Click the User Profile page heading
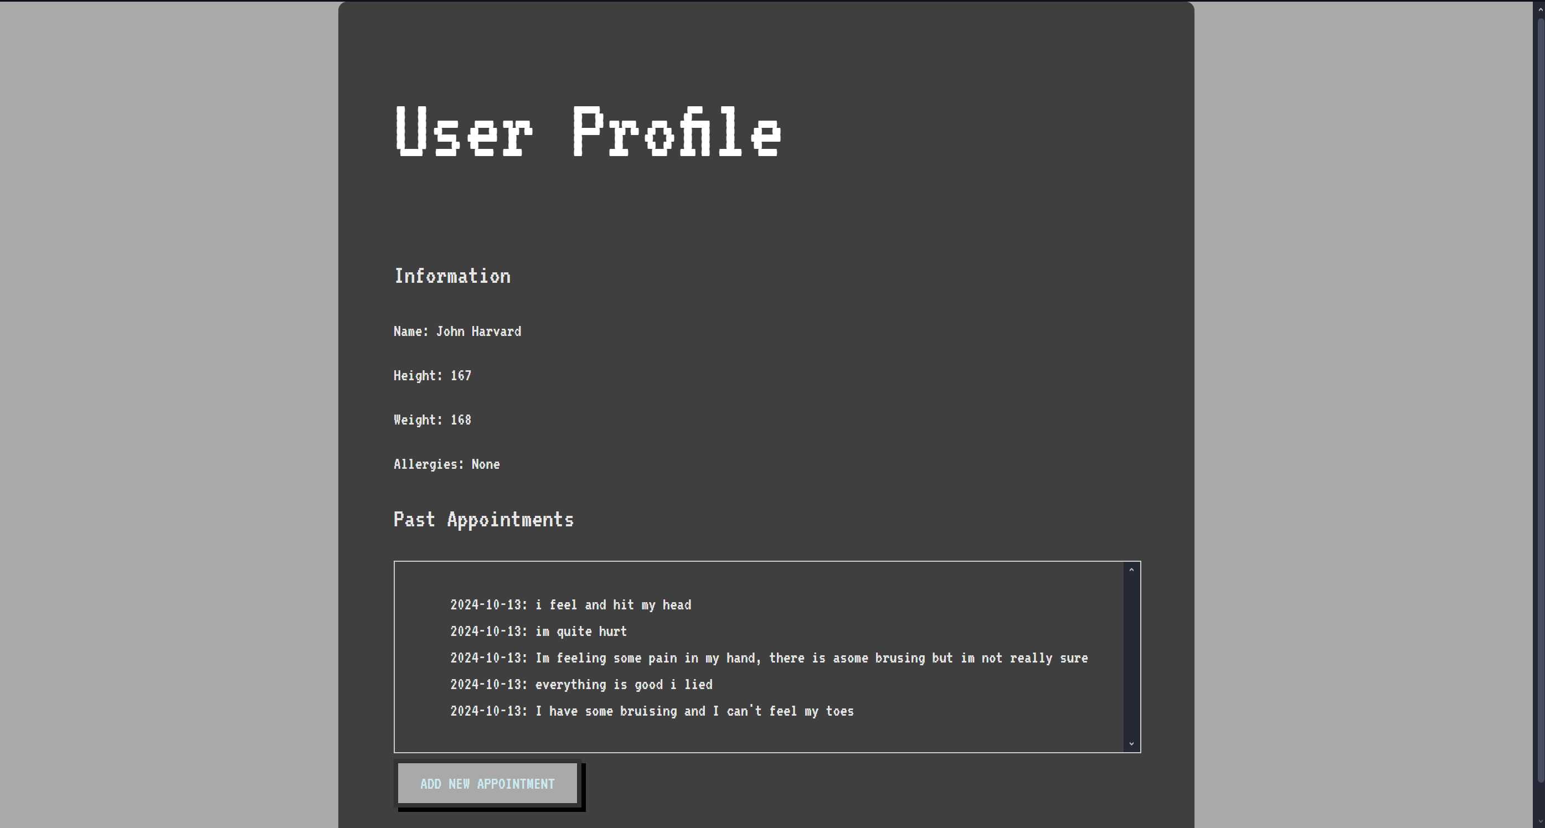 [588, 132]
